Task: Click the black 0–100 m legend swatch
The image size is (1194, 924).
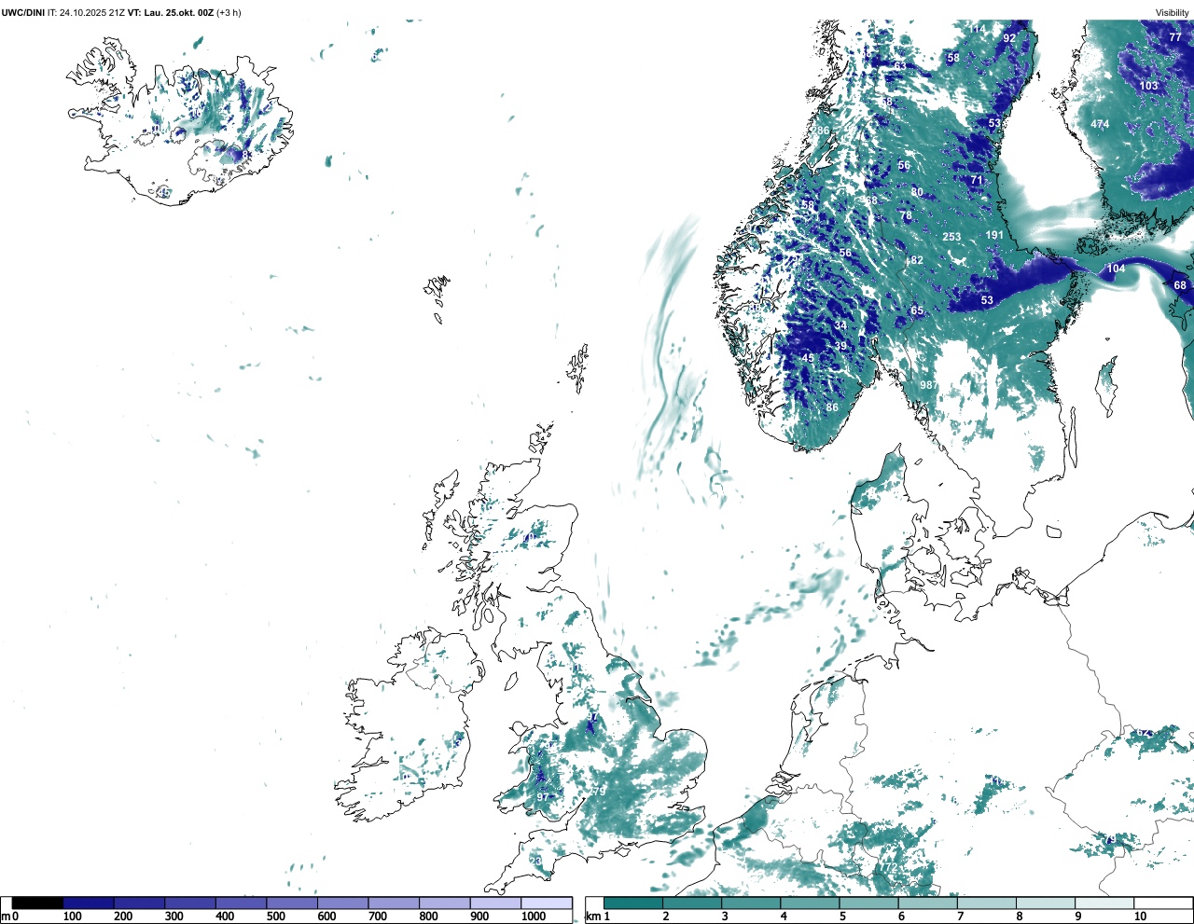Action: 38,903
